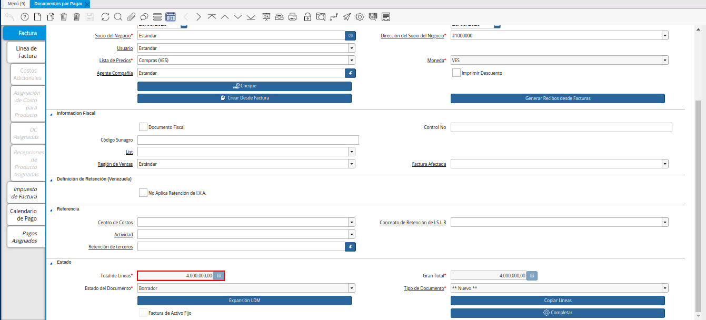The image size is (706, 320).
Task: Click the Help question mark toolbar icon
Action: (24, 17)
